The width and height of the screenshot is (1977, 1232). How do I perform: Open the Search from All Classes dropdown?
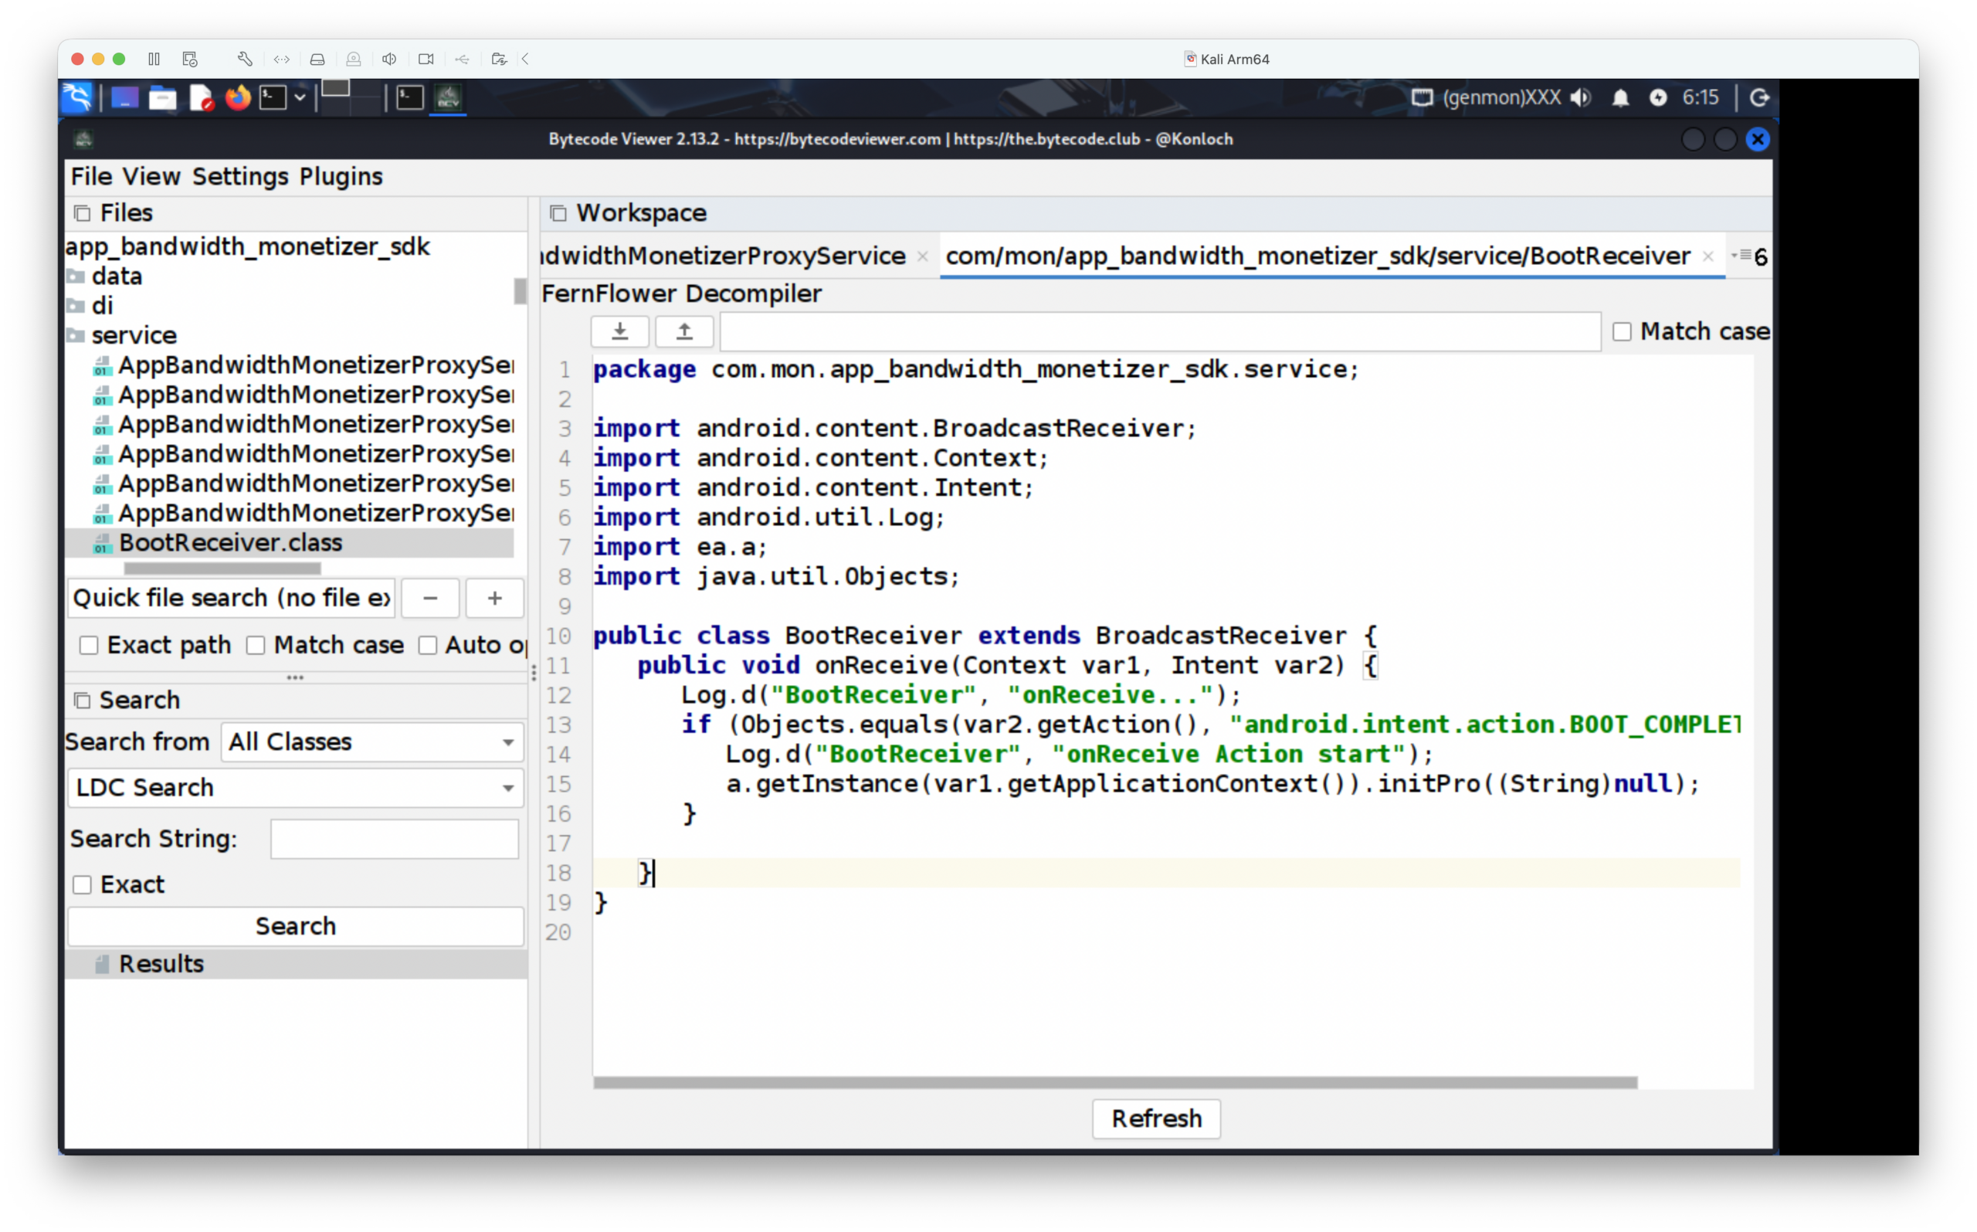(372, 742)
